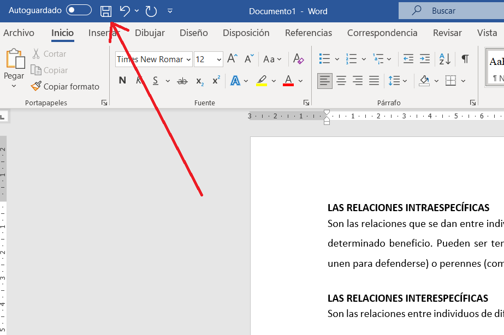The width and height of the screenshot is (504, 335).
Task: Center align text
Action: [341, 81]
